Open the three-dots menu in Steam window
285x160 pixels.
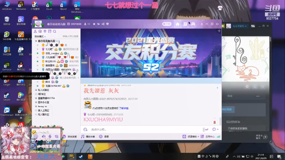(x=258, y=96)
